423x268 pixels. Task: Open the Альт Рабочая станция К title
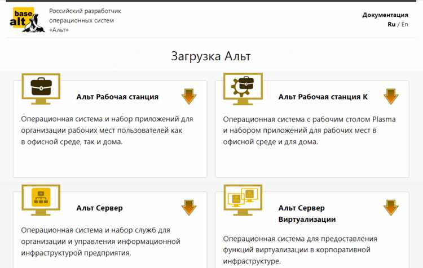click(x=323, y=97)
